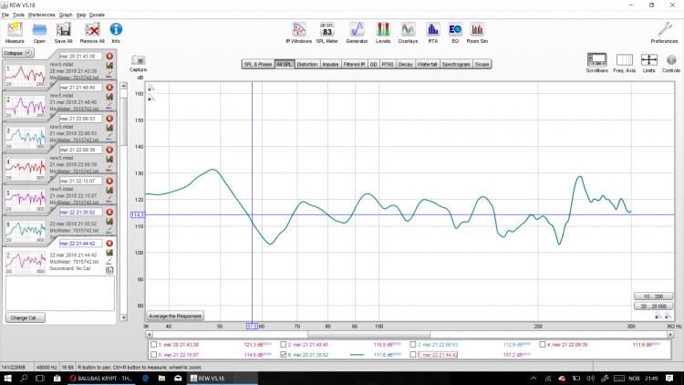Set range with 10 .. 200 button
The width and height of the screenshot is (684, 385).
(x=653, y=297)
